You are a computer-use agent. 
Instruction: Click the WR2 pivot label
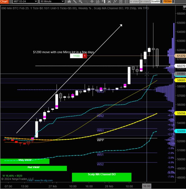pyautogui.click(x=100, y=116)
